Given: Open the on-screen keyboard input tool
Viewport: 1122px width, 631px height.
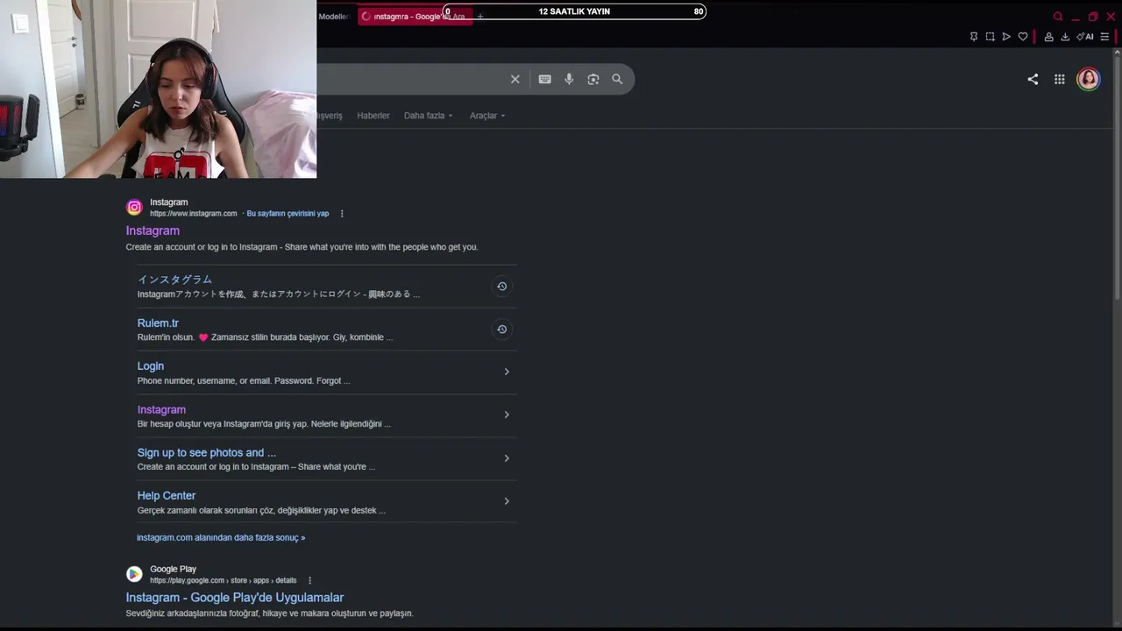Looking at the screenshot, I should click(x=544, y=79).
